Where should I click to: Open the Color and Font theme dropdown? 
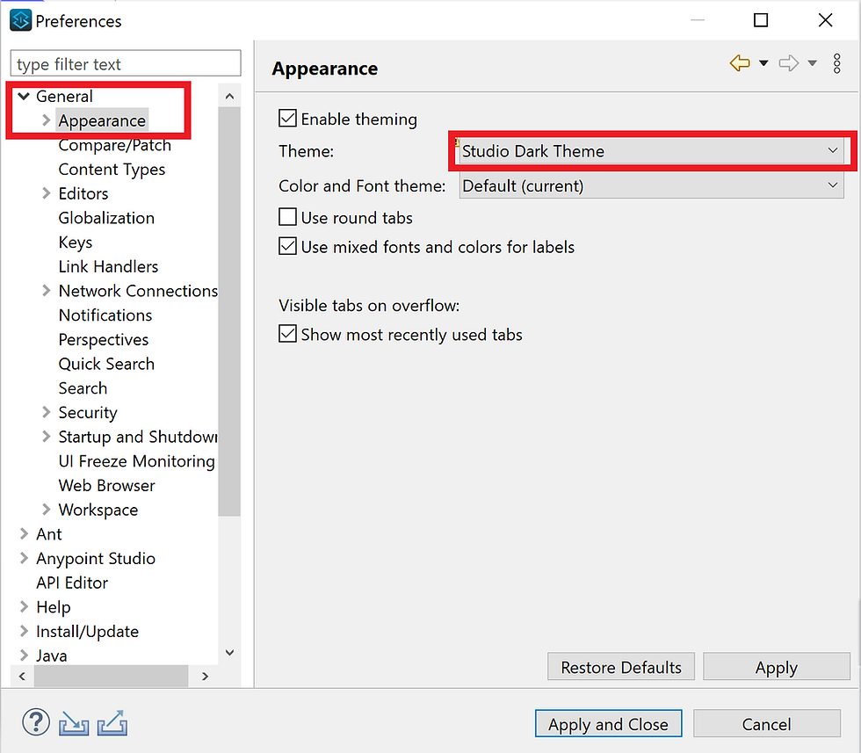coord(651,185)
